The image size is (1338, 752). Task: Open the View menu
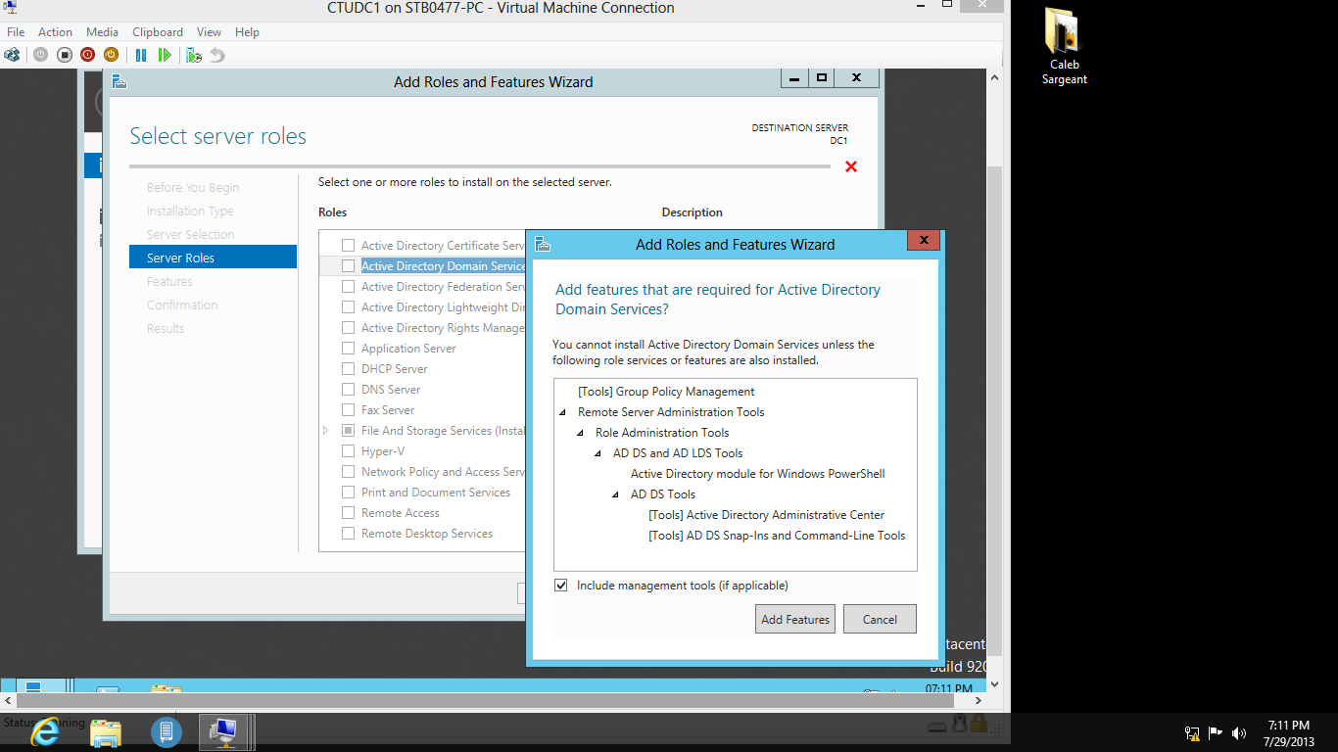point(209,32)
